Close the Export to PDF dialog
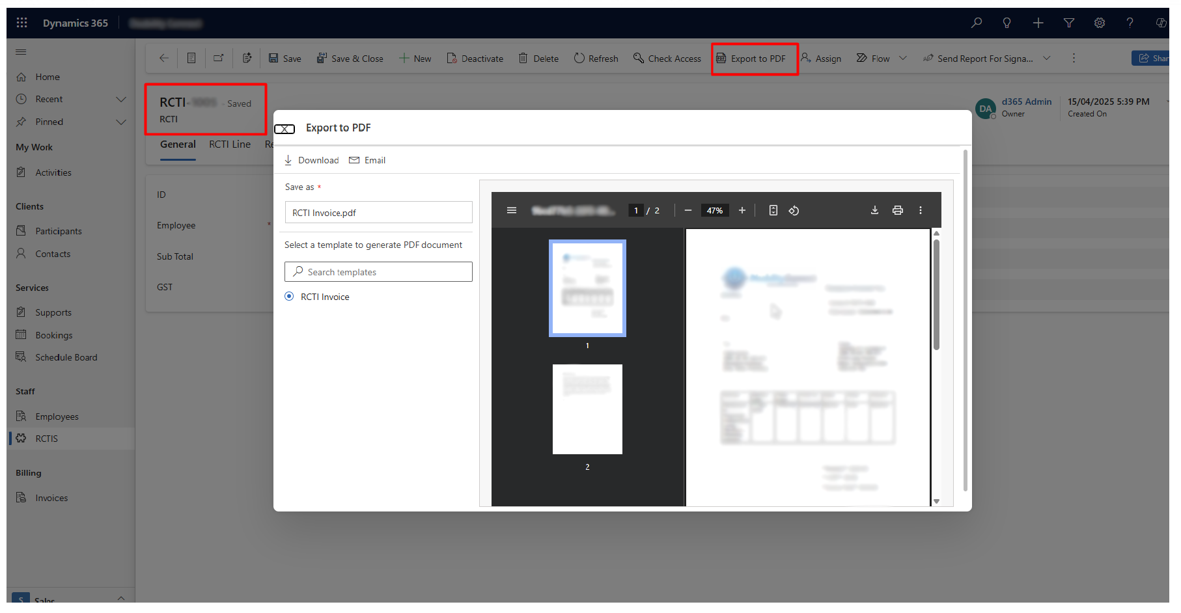The image size is (1181, 613). click(x=285, y=129)
